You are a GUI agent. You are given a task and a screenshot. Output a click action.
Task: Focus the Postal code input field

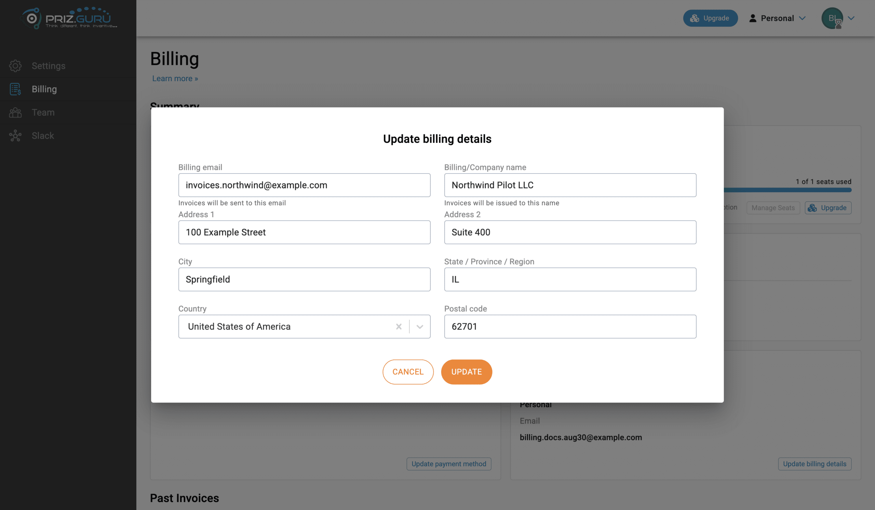pos(570,327)
